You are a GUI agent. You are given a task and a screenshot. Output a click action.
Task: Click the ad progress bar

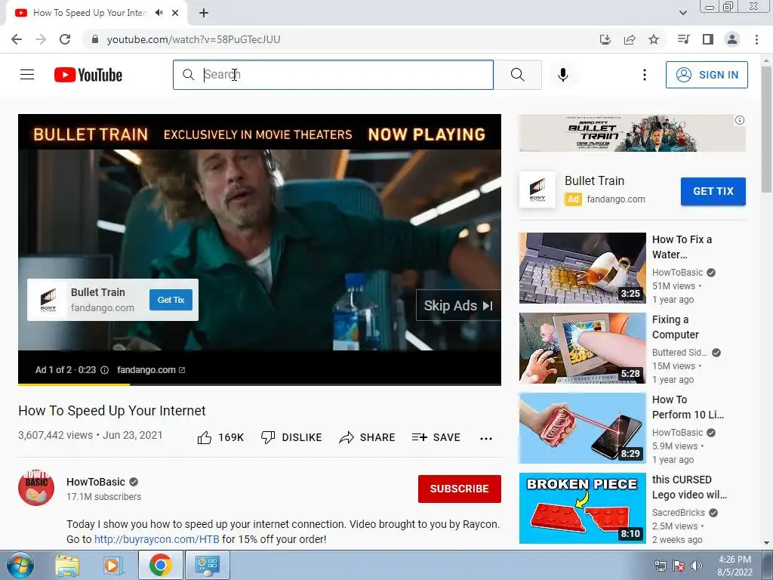[x=260, y=384]
